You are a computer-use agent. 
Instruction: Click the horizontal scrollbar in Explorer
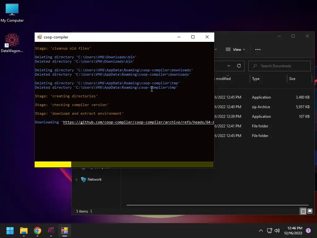point(217,205)
